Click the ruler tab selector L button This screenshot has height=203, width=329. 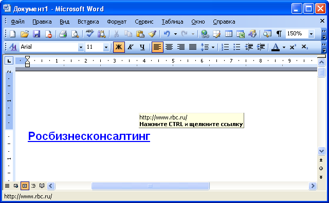(x=9, y=61)
